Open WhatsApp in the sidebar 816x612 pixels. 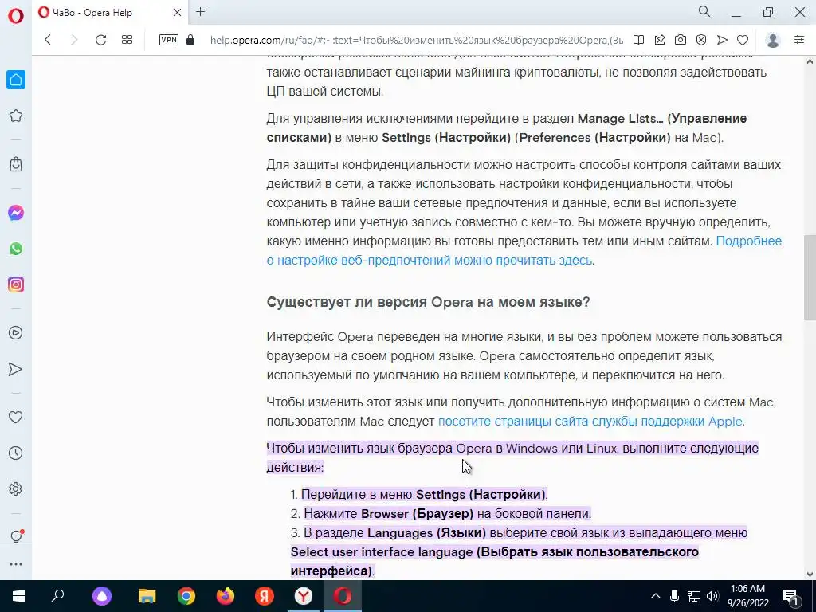coord(16,249)
